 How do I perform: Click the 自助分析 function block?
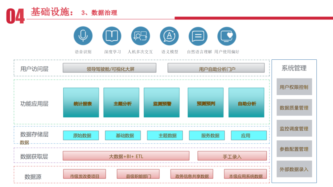click(246, 102)
